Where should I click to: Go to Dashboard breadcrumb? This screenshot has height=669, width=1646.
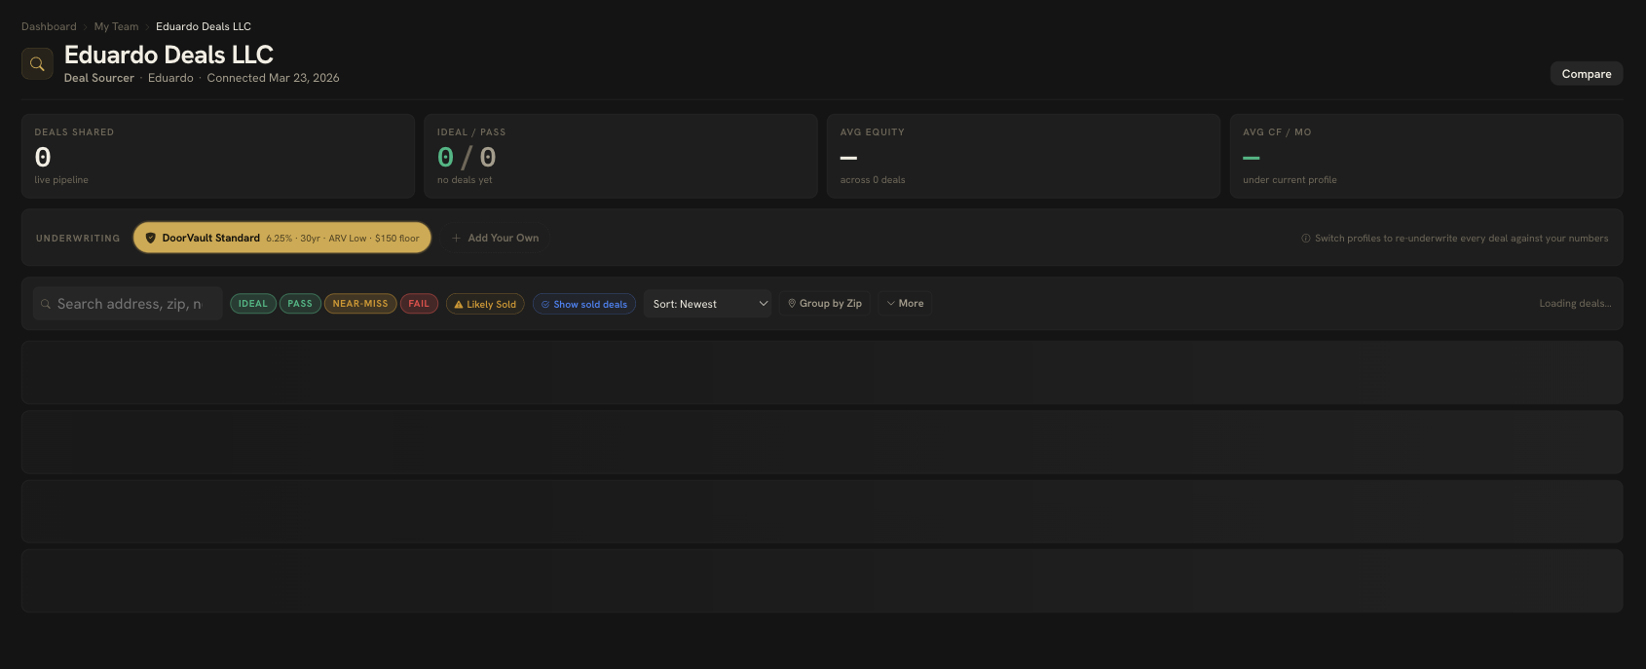click(49, 26)
